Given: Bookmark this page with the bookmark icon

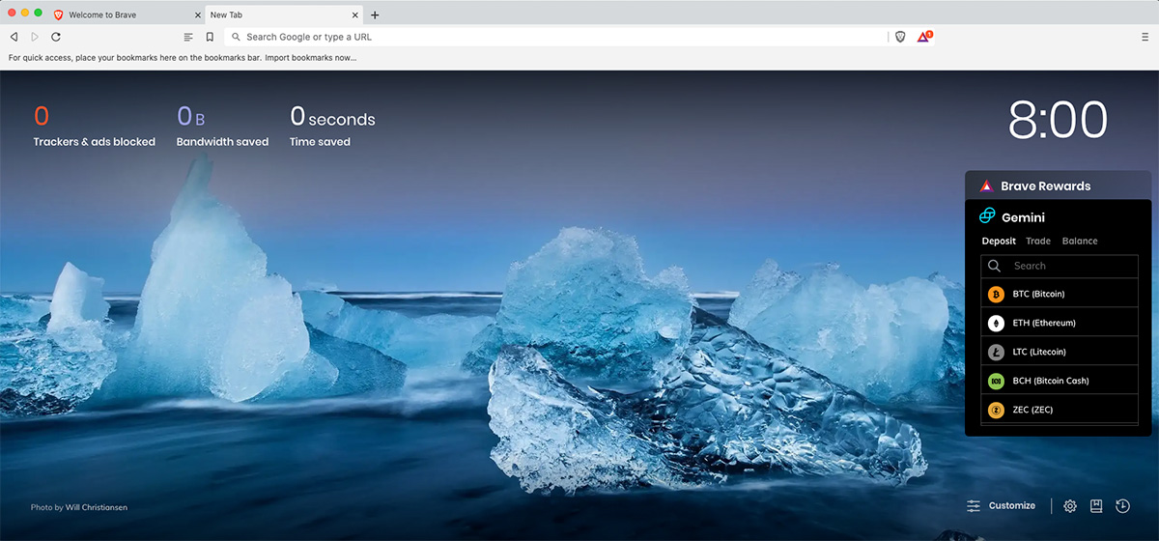Looking at the screenshot, I should pos(210,37).
